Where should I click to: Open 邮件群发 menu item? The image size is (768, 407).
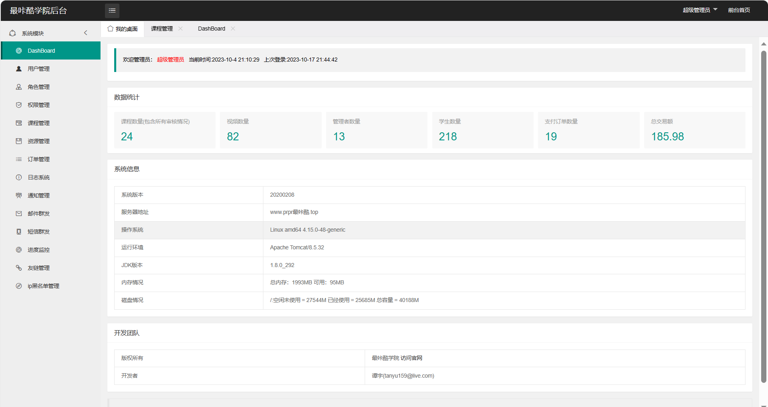[x=51, y=214]
